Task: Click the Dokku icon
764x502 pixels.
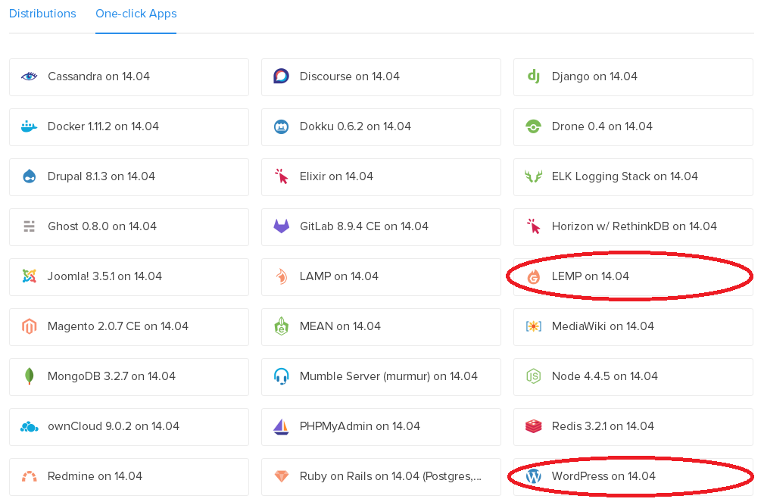Action: pos(281,126)
